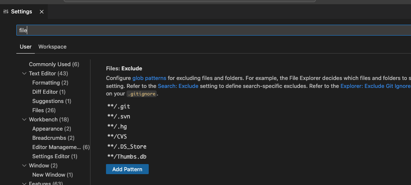Open Appearance settings under Workbench
This screenshot has width=411, height=185.
[51, 129]
